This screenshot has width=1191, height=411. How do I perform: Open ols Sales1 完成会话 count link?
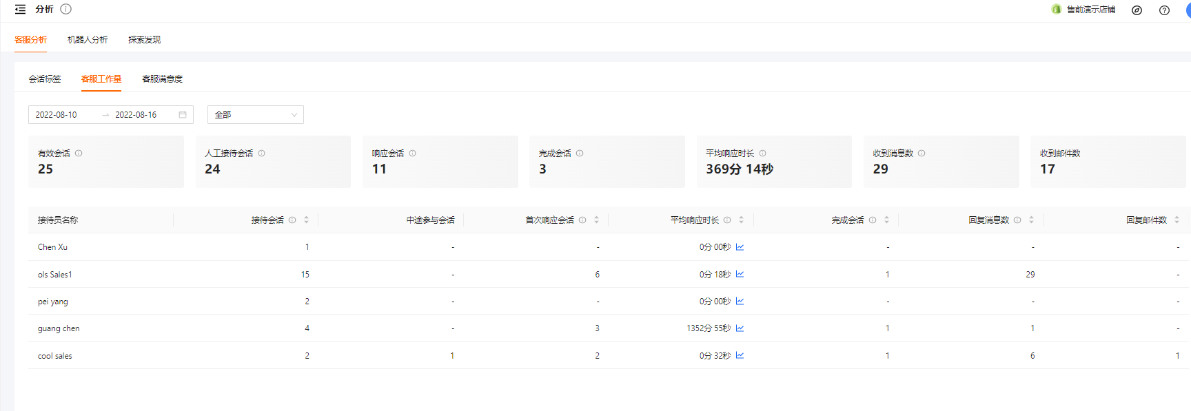click(888, 275)
